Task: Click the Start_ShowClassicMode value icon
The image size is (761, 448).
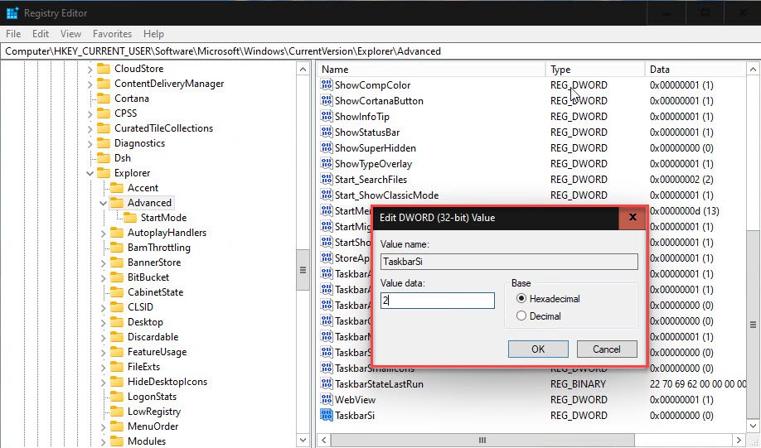Action: (x=327, y=195)
